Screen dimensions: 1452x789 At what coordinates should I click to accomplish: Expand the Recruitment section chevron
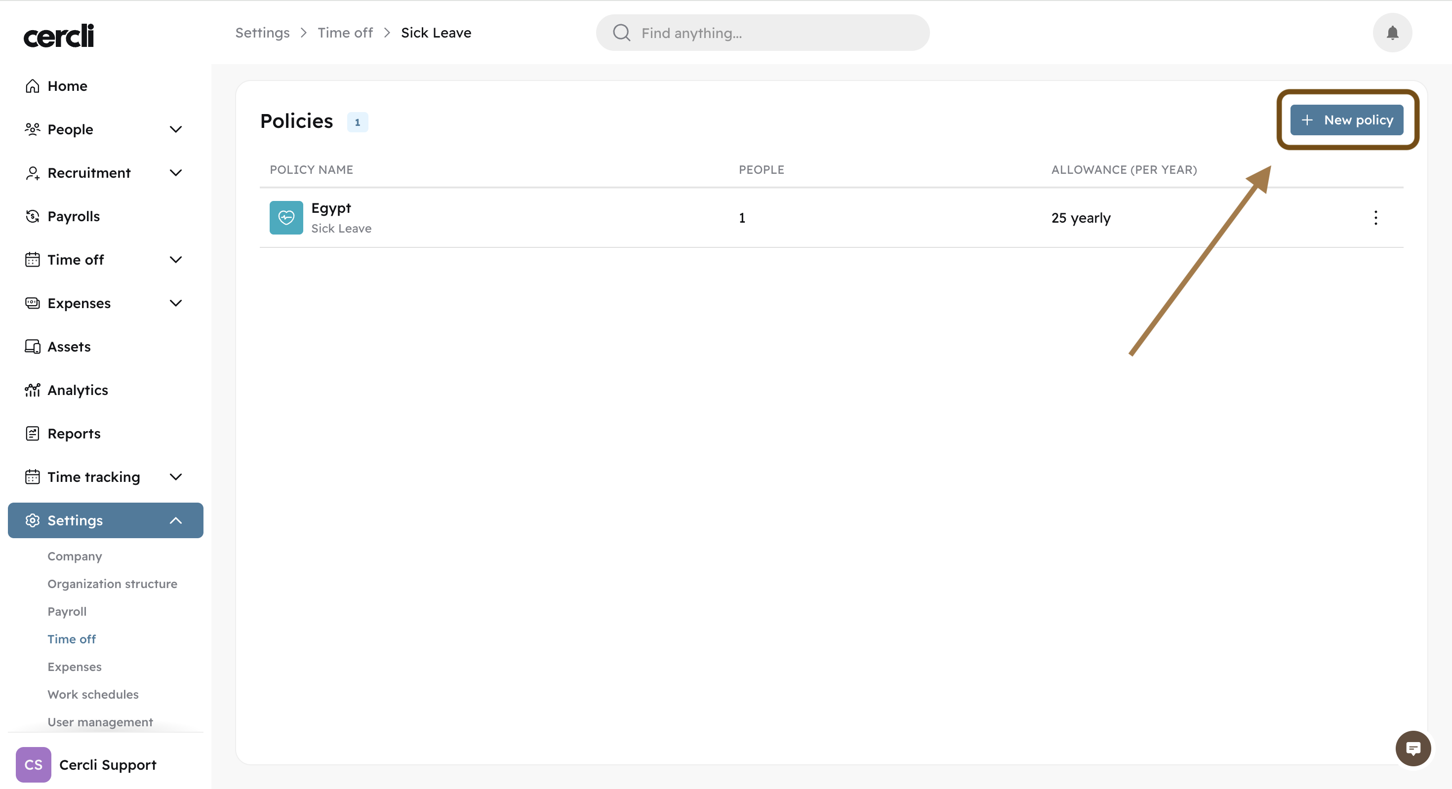pyautogui.click(x=176, y=173)
